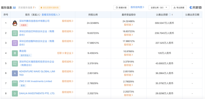Click the 导出数据 button

pyautogui.click(x=179, y=8)
